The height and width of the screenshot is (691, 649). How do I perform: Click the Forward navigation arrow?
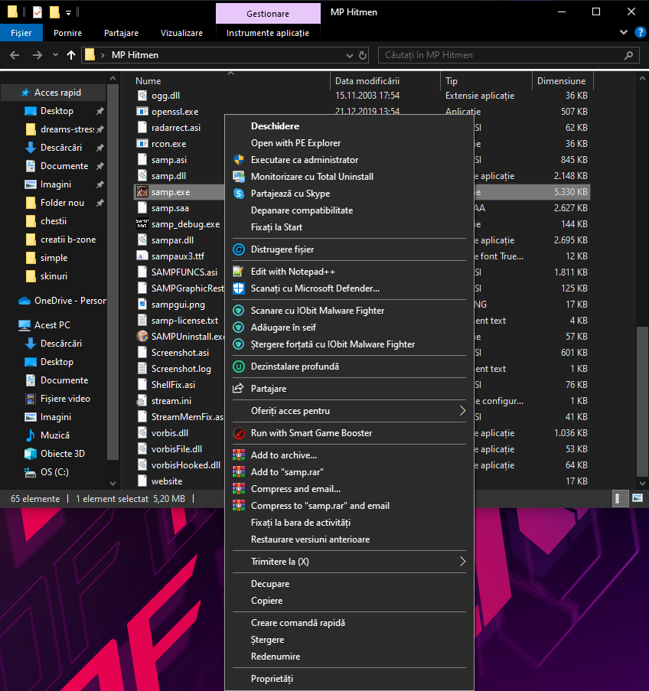pyautogui.click(x=38, y=55)
